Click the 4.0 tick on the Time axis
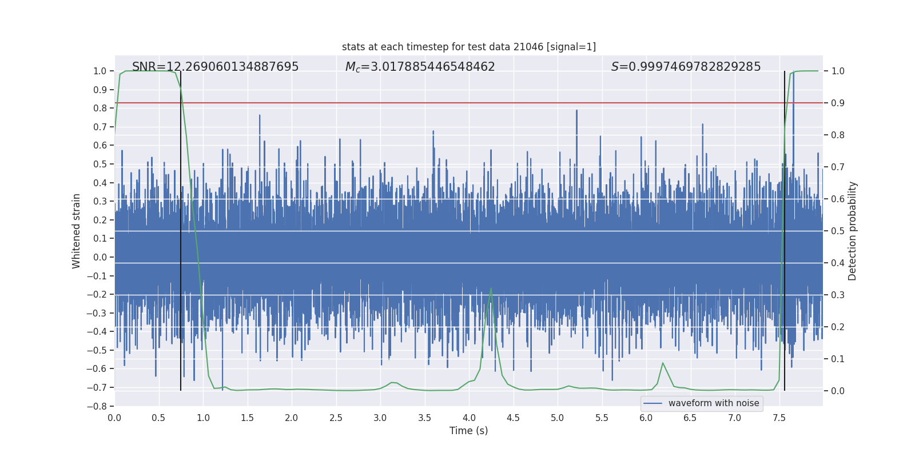The image size is (915, 457). [469, 418]
